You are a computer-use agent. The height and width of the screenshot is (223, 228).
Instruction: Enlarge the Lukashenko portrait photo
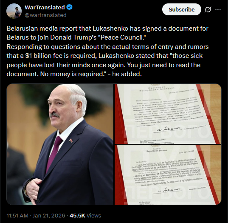60,144
